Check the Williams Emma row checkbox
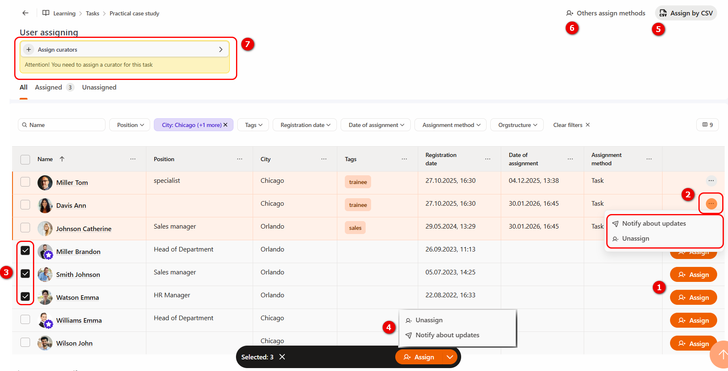Image resolution: width=728 pixels, height=371 pixels. tap(25, 319)
